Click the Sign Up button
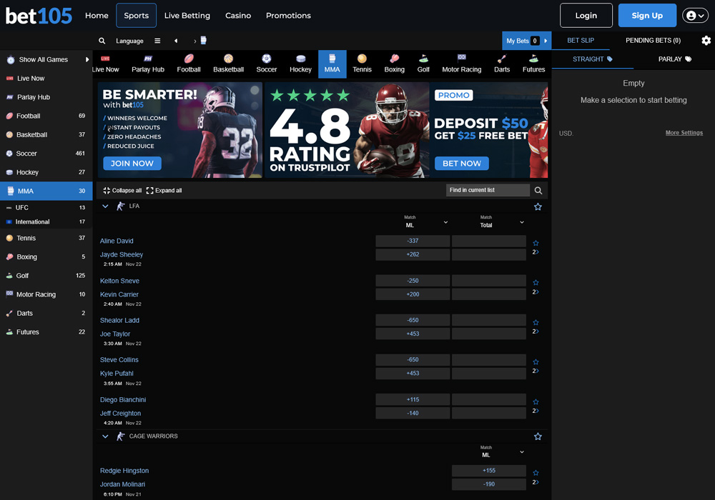 pyautogui.click(x=647, y=15)
